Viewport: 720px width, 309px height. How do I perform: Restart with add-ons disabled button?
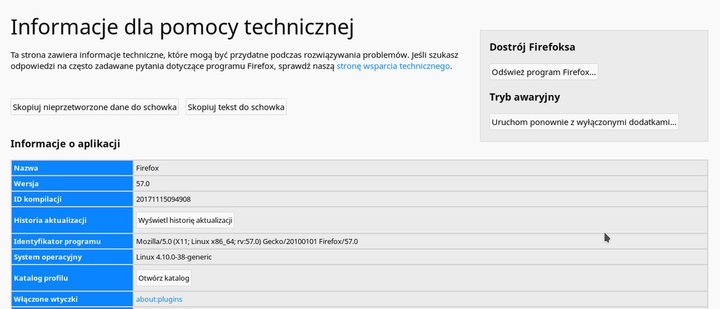(x=584, y=122)
